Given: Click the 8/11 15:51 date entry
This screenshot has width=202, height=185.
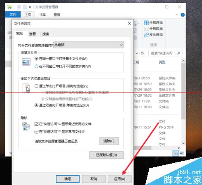Looking at the screenshot, I should click(x=143, y=127).
